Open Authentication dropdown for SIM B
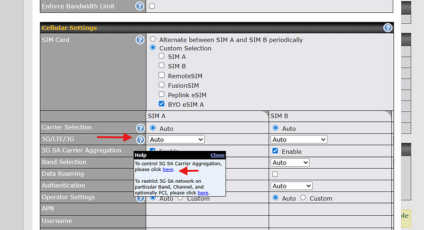424x230 pixels. (x=291, y=186)
